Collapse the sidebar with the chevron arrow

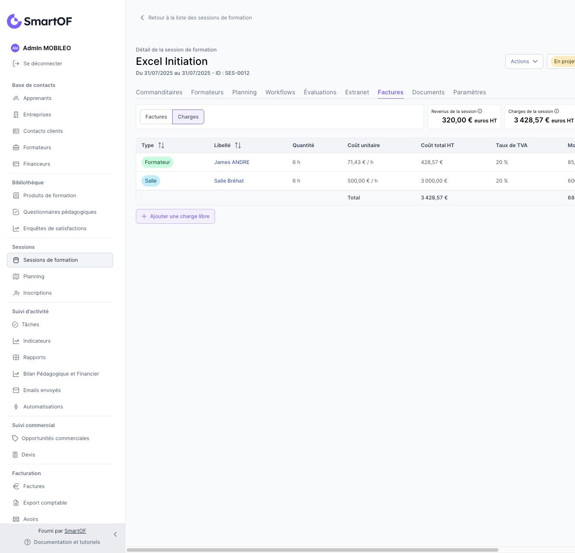point(115,534)
